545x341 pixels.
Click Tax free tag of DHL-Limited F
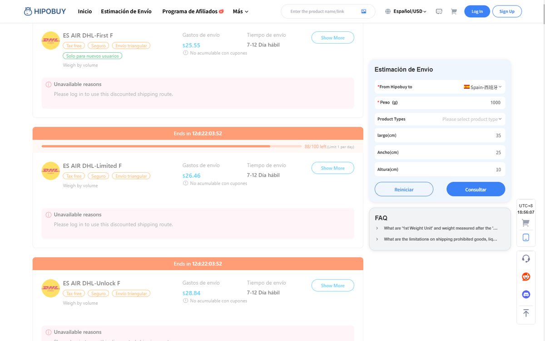tap(74, 176)
